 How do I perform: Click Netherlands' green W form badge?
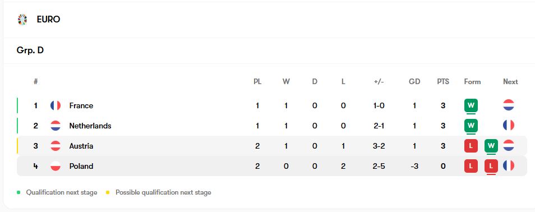pos(471,126)
